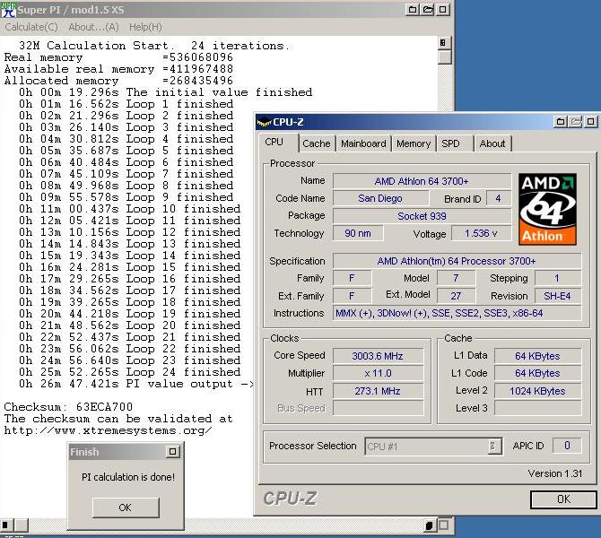
Task: Switch to the Memory tab in CPU-Z
Action: click(414, 143)
